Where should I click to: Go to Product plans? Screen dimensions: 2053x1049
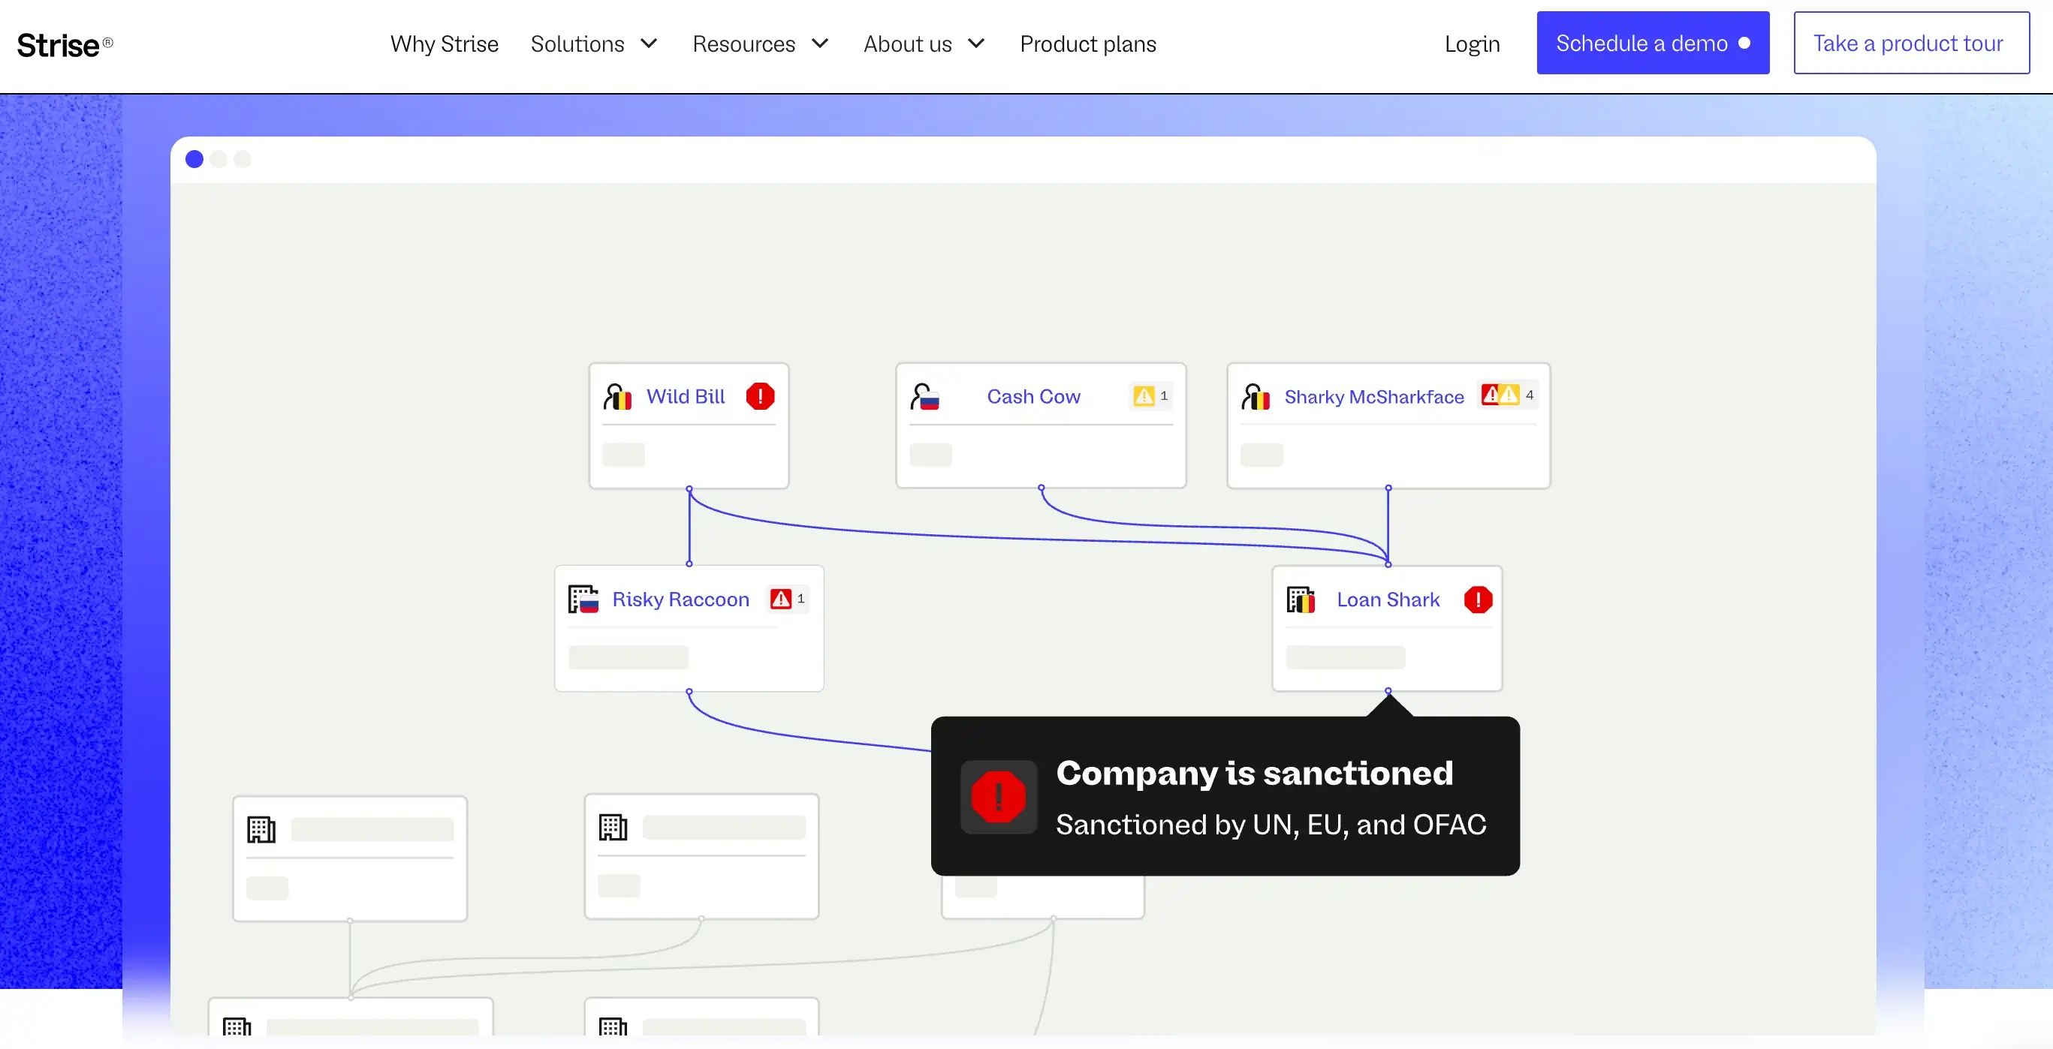[1087, 44]
